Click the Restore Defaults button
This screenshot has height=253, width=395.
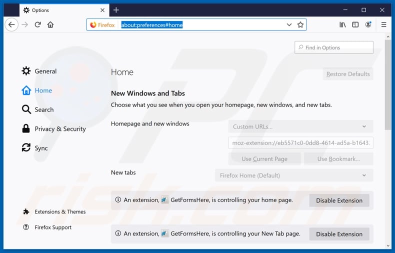(x=348, y=74)
